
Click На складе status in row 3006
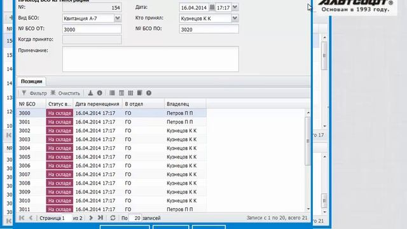pyautogui.click(x=60, y=165)
